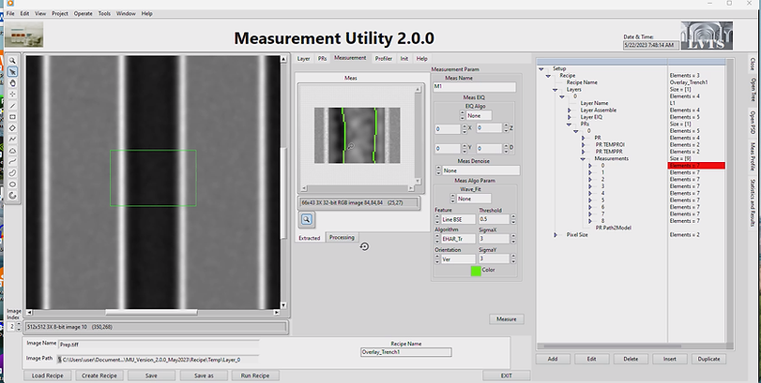761x383 pixels.
Task: Select the annulus ring tool
Action: click(x=12, y=196)
